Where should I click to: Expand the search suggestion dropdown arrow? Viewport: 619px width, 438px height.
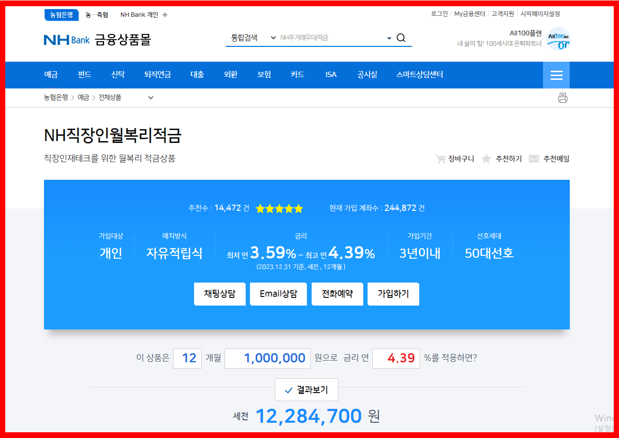click(389, 37)
